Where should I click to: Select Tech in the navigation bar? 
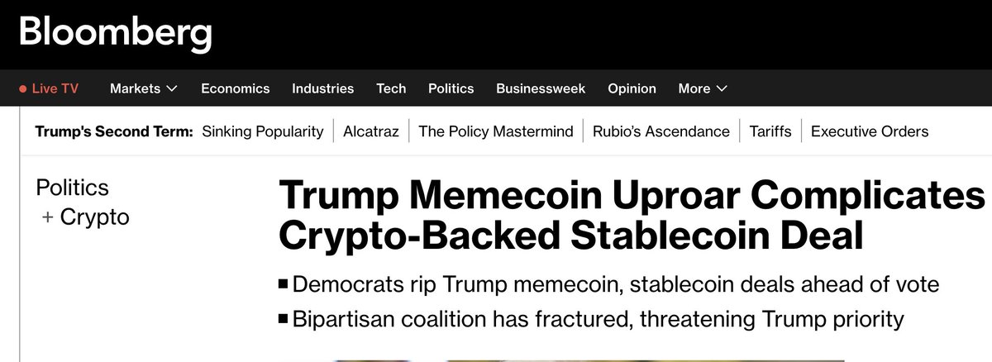click(x=391, y=88)
